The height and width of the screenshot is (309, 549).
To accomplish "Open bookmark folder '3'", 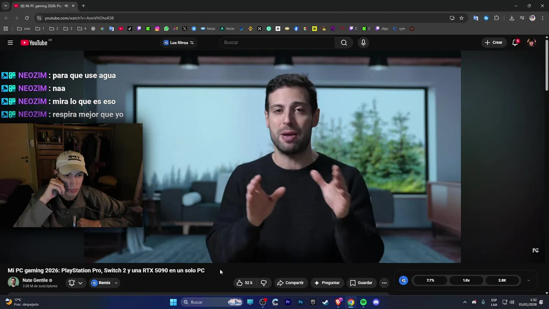I will point(68,29).
